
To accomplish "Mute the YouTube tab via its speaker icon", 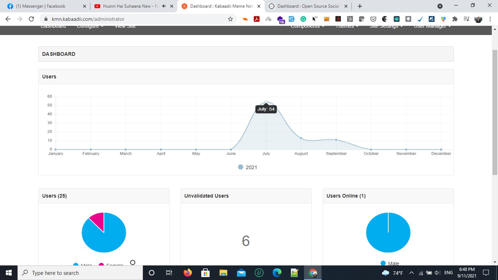I will 164,6.
